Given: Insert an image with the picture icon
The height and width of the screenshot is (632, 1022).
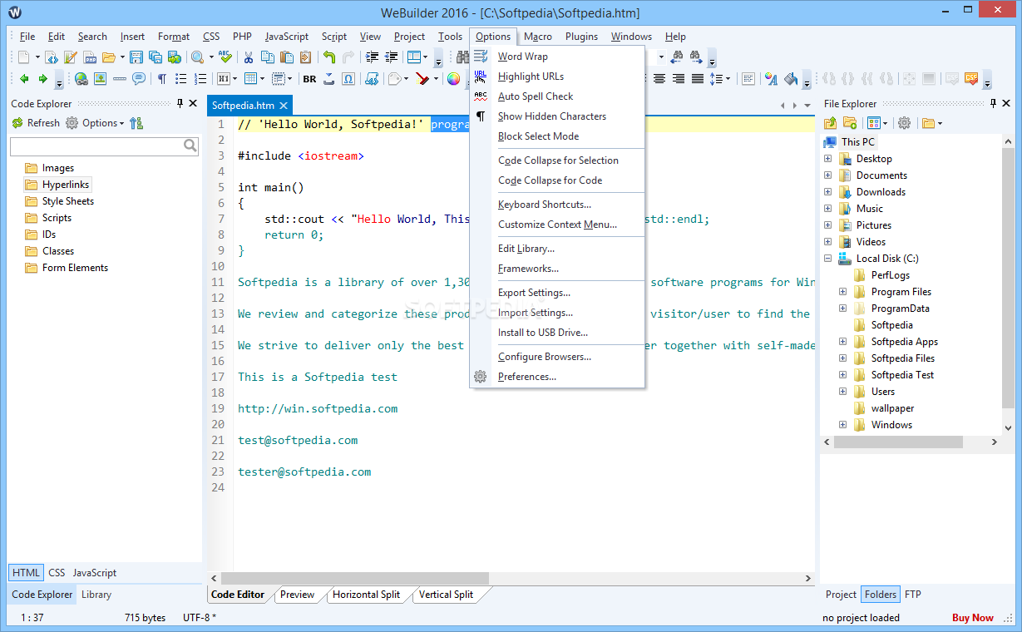Looking at the screenshot, I should tap(100, 79).
